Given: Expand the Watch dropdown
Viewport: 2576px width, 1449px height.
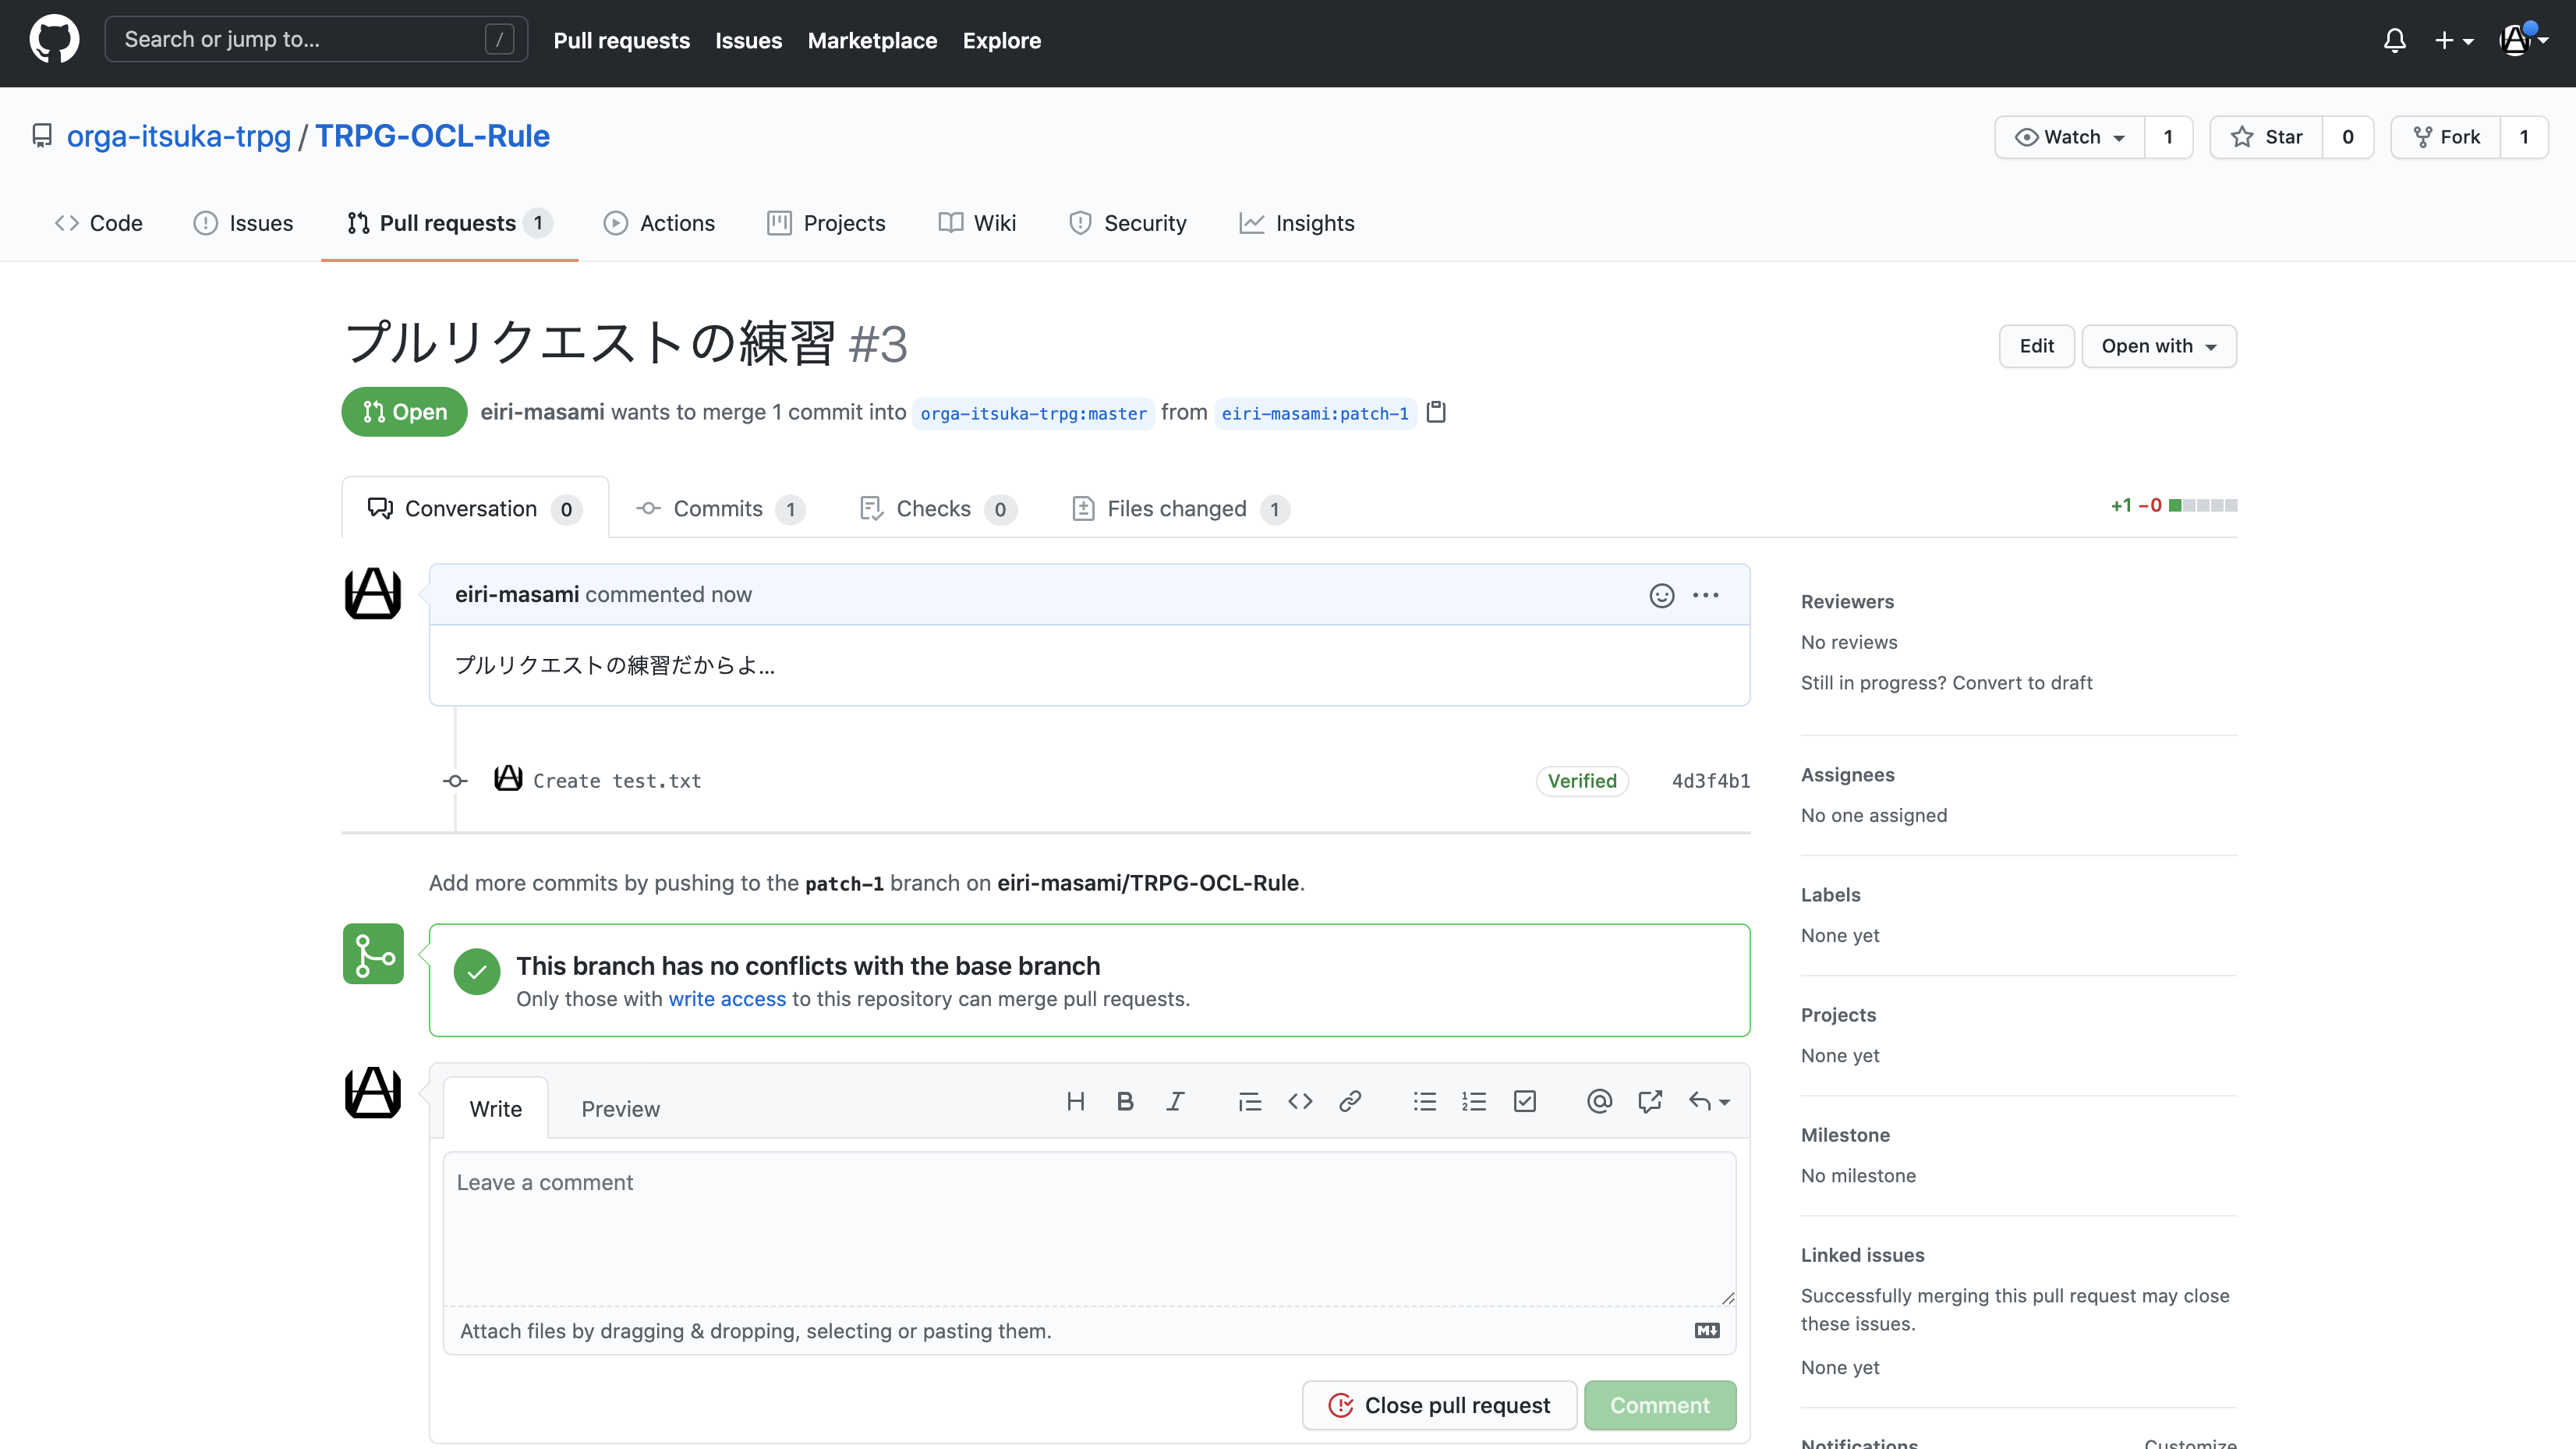Looking at the screenshot, I should (2069, 137).
